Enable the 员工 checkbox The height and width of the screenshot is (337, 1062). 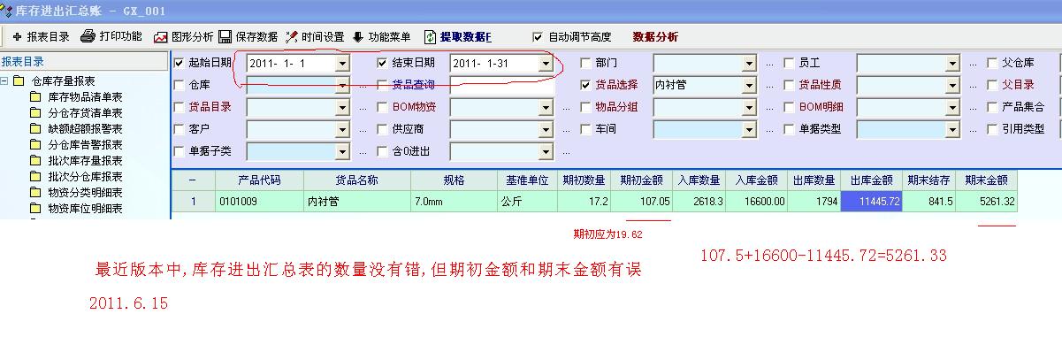click(789, 63)
